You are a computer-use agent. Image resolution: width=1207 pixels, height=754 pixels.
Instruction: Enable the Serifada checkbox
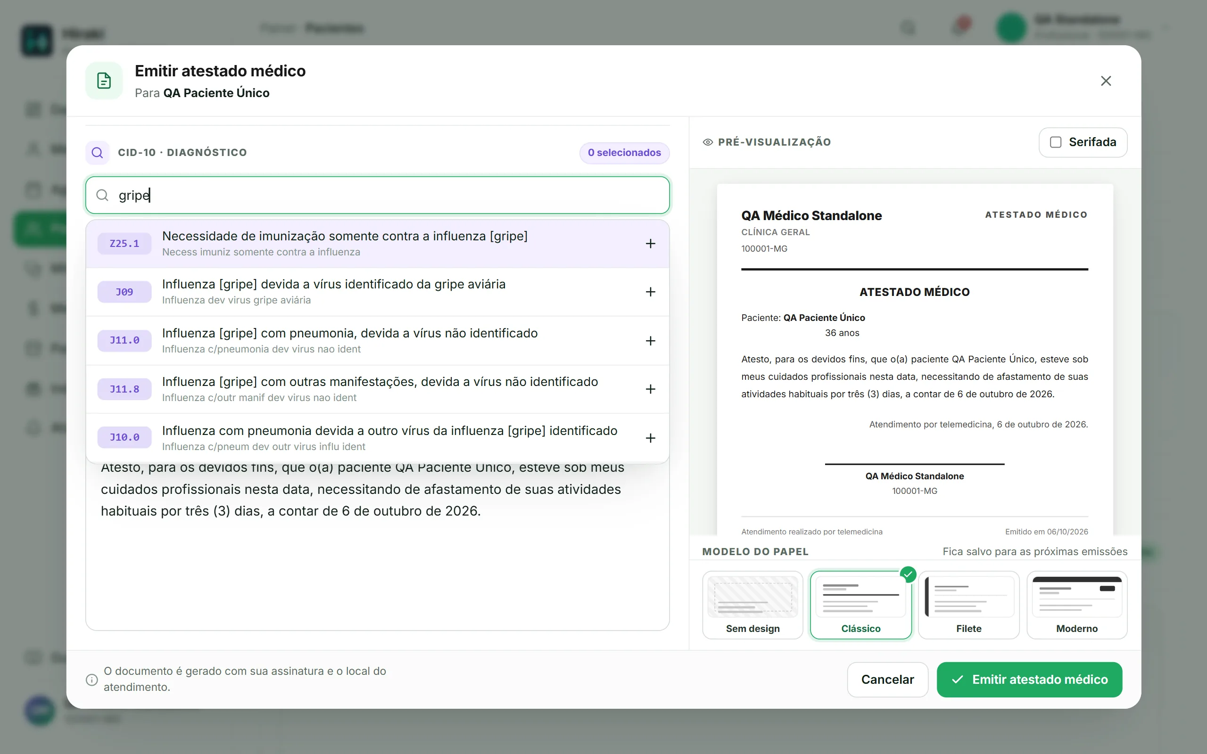[x=1055, y=142]
